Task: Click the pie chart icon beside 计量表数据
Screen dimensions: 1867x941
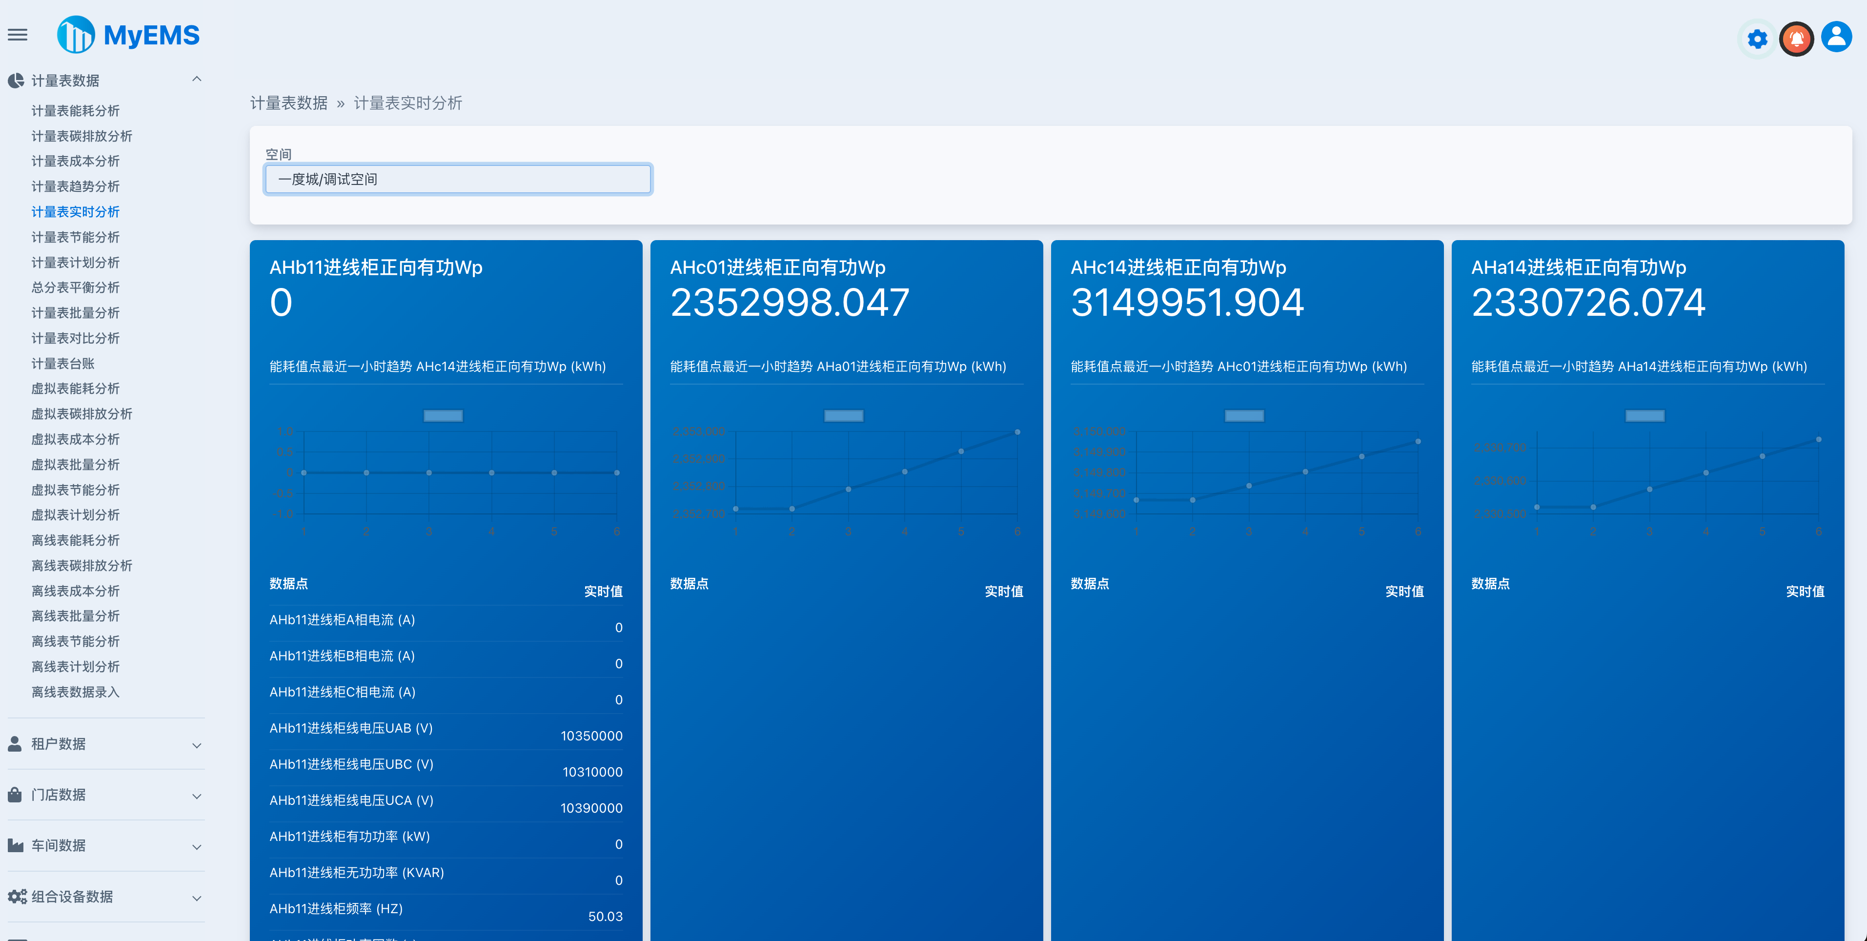Action: (x=16, y=81)
